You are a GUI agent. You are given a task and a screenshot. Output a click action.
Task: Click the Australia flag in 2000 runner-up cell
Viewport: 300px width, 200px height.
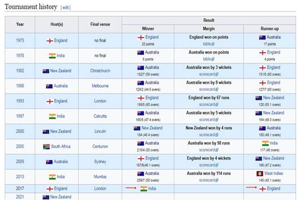click(x=262, y=128)
